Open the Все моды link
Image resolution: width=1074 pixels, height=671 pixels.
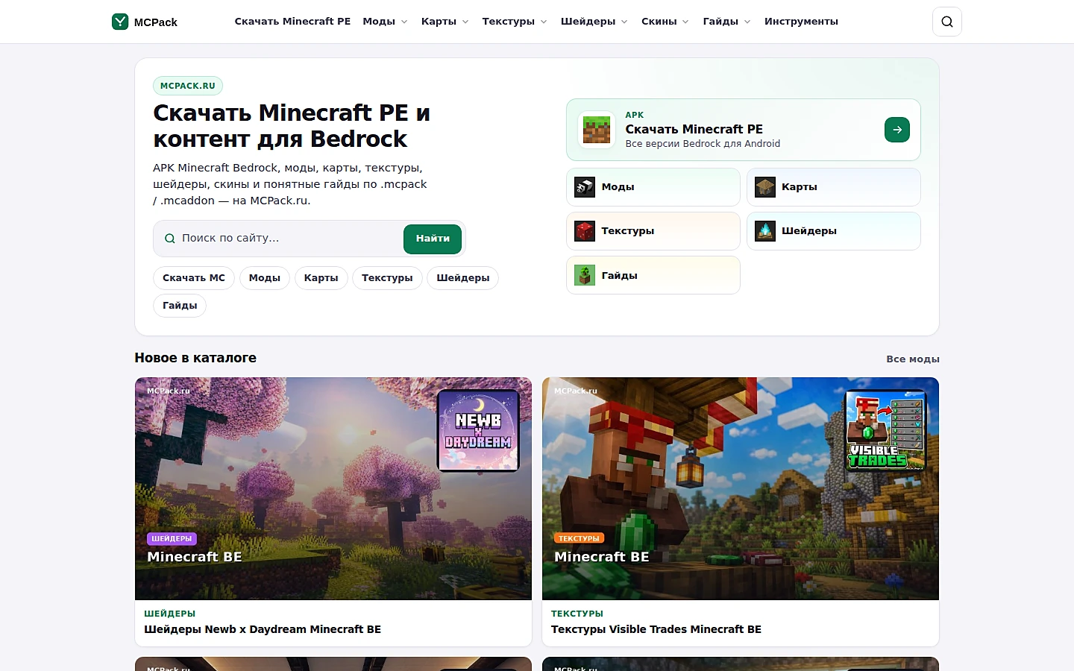913,359
